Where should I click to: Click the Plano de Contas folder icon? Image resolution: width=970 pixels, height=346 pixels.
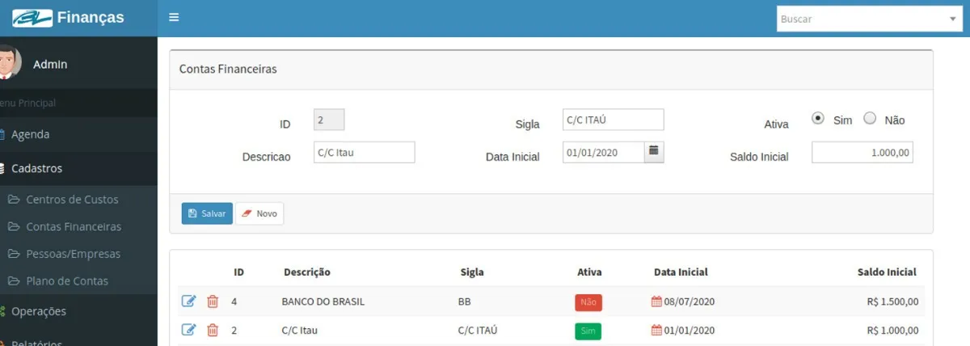click(13, 281)
